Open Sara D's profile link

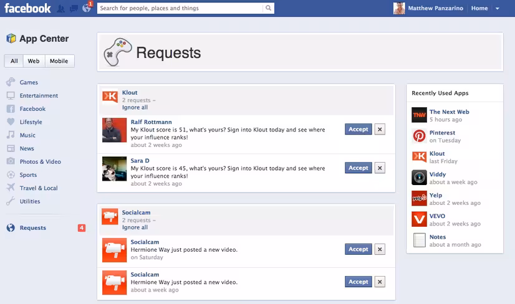tap(140, 161)
